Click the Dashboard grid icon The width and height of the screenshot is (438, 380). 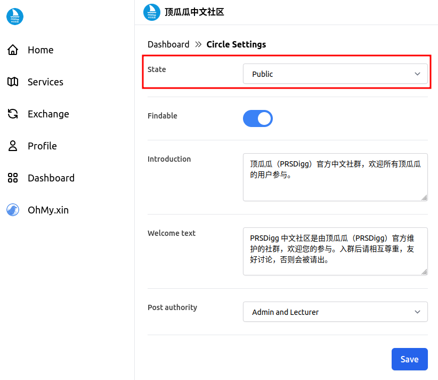13,178
